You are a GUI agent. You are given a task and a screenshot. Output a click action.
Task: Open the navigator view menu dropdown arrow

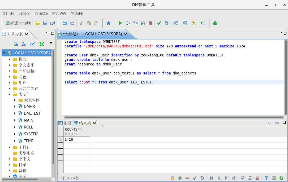tap(51, 43)
